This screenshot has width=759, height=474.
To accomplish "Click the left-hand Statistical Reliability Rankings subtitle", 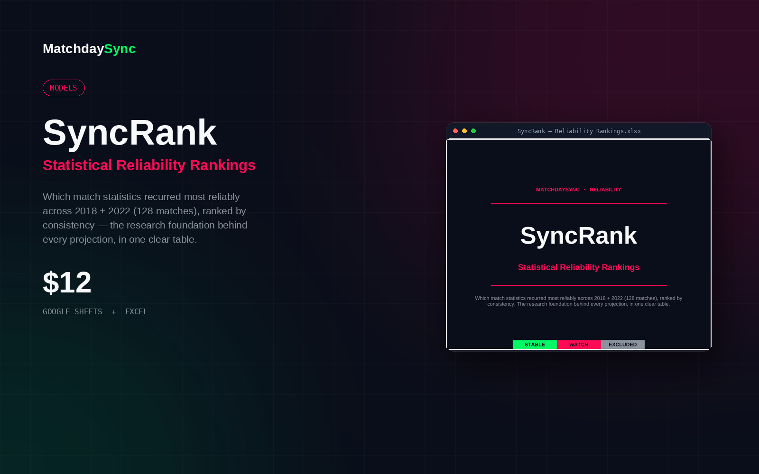I will pyautogui.click(x=149, y=165).
